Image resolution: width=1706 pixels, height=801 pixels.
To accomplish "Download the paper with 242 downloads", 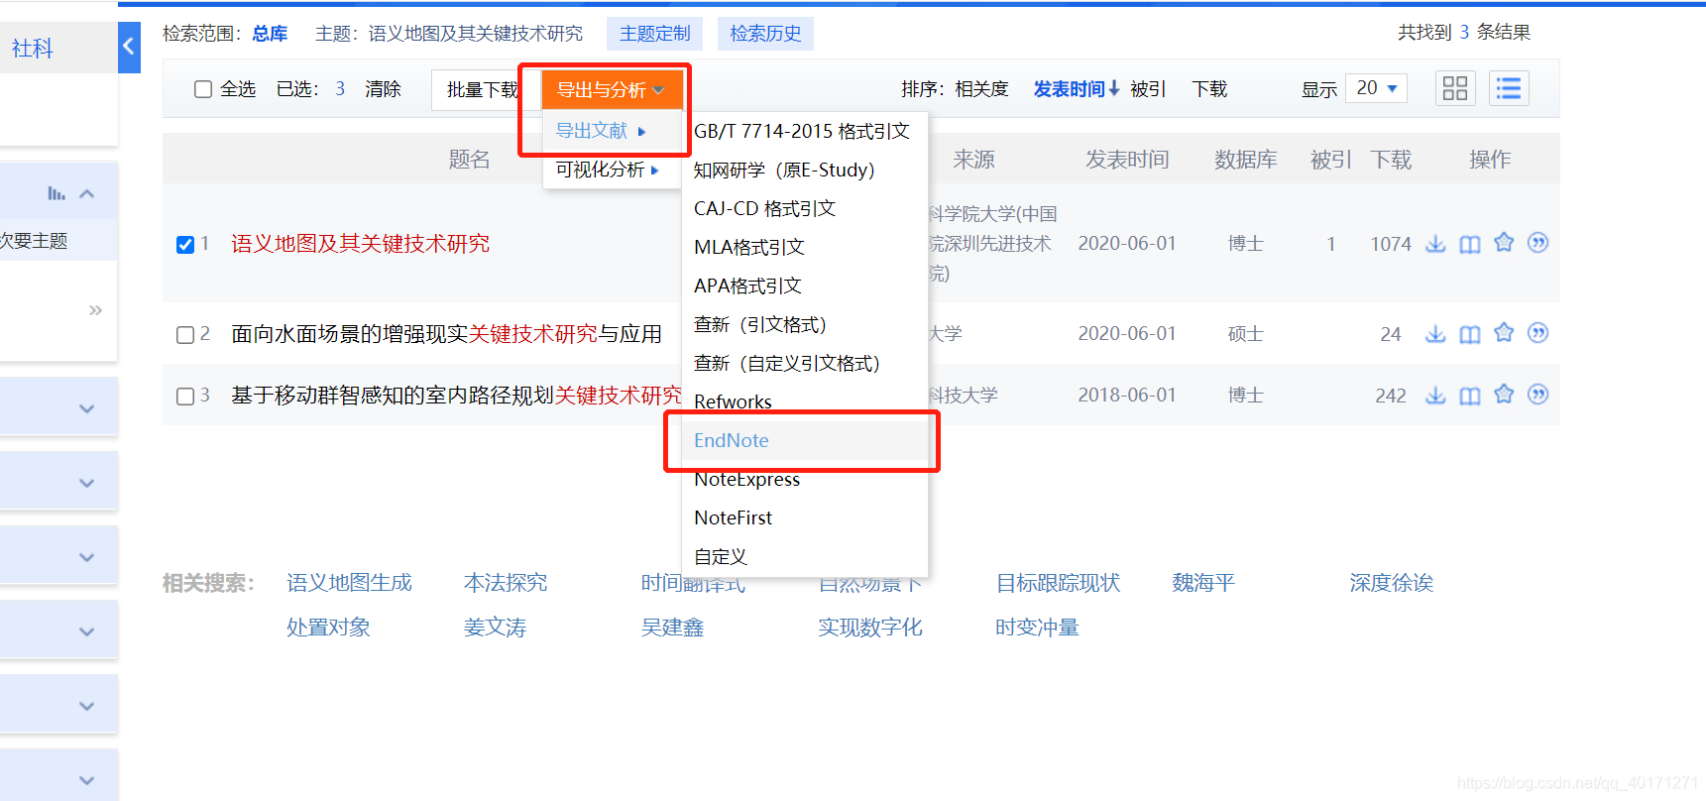I will pos(1435,395).
